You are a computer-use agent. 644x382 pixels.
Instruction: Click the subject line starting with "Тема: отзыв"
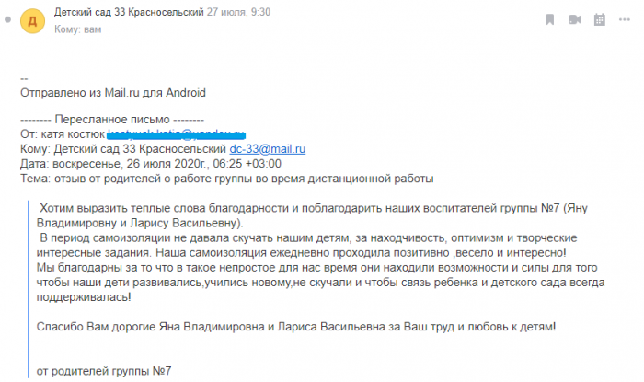225,178
